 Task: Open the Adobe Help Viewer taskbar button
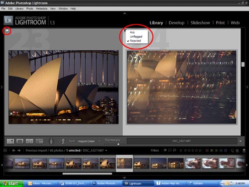170,184
